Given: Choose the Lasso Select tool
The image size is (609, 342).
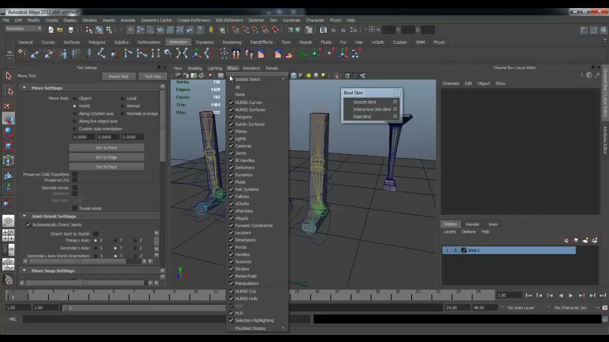Looking at the screenshot, I should (8, 90).
